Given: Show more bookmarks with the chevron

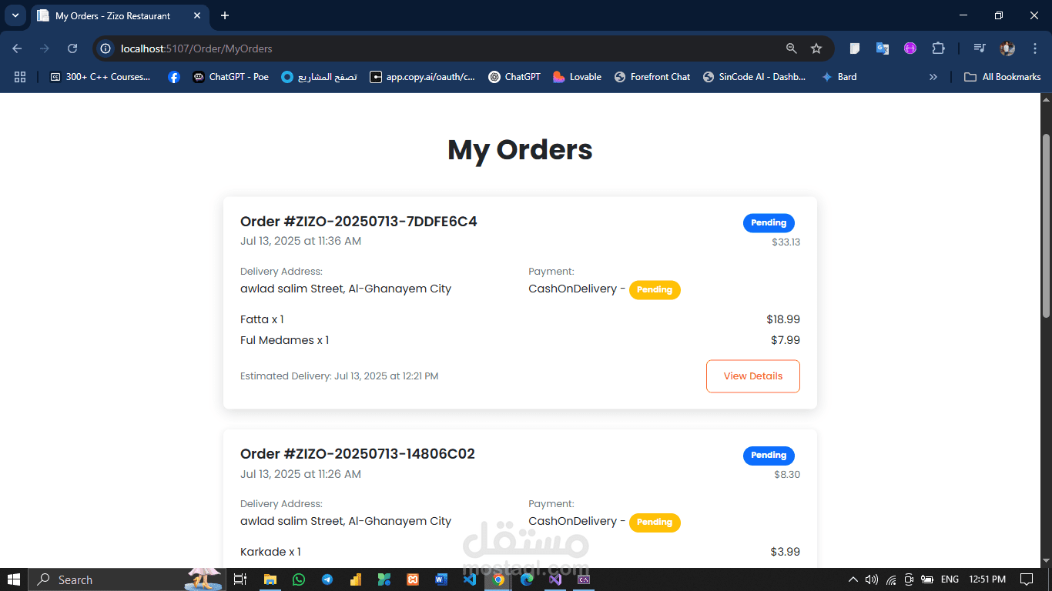Looking at the screenshot, I should pos(933,77).
